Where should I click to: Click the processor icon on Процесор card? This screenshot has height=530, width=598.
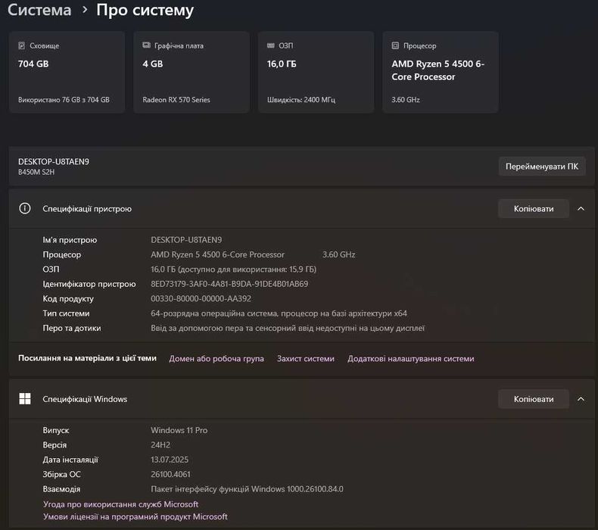coord(395,45)
